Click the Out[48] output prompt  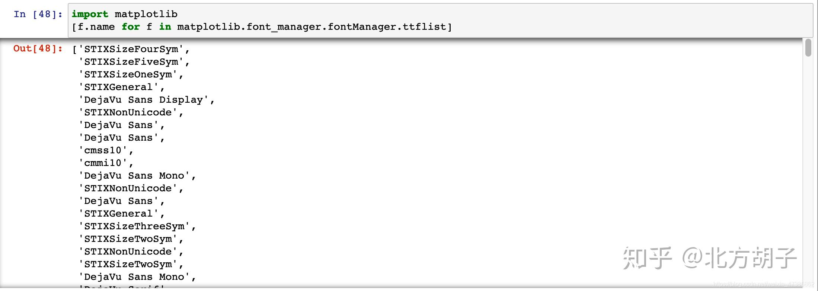[38, 48]
